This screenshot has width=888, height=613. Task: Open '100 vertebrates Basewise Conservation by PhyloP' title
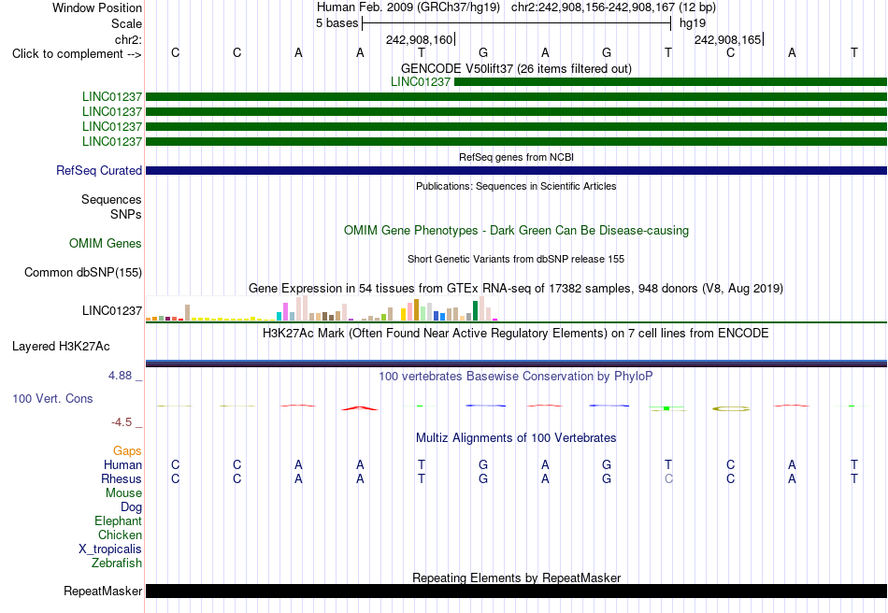pos(516,377)
